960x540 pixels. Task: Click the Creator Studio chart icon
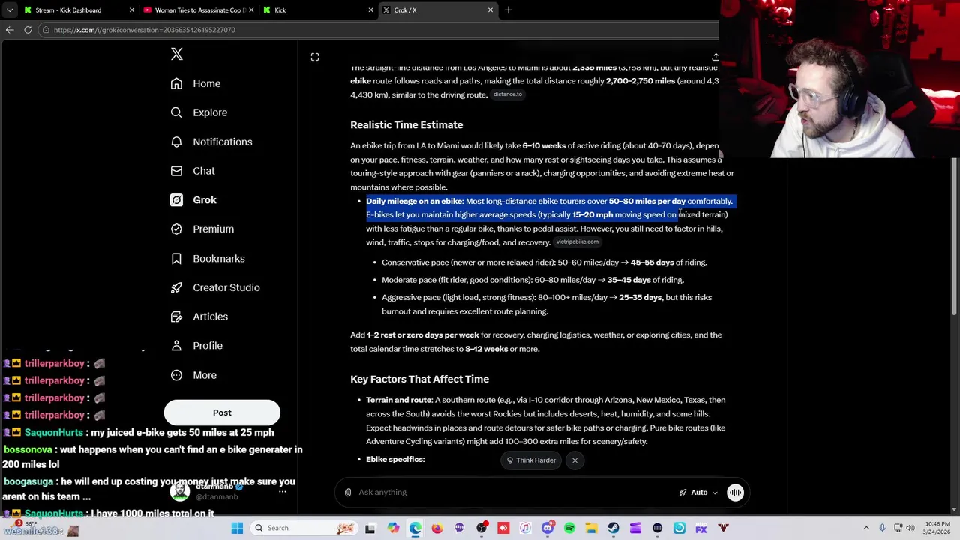(x=176, y=287)
